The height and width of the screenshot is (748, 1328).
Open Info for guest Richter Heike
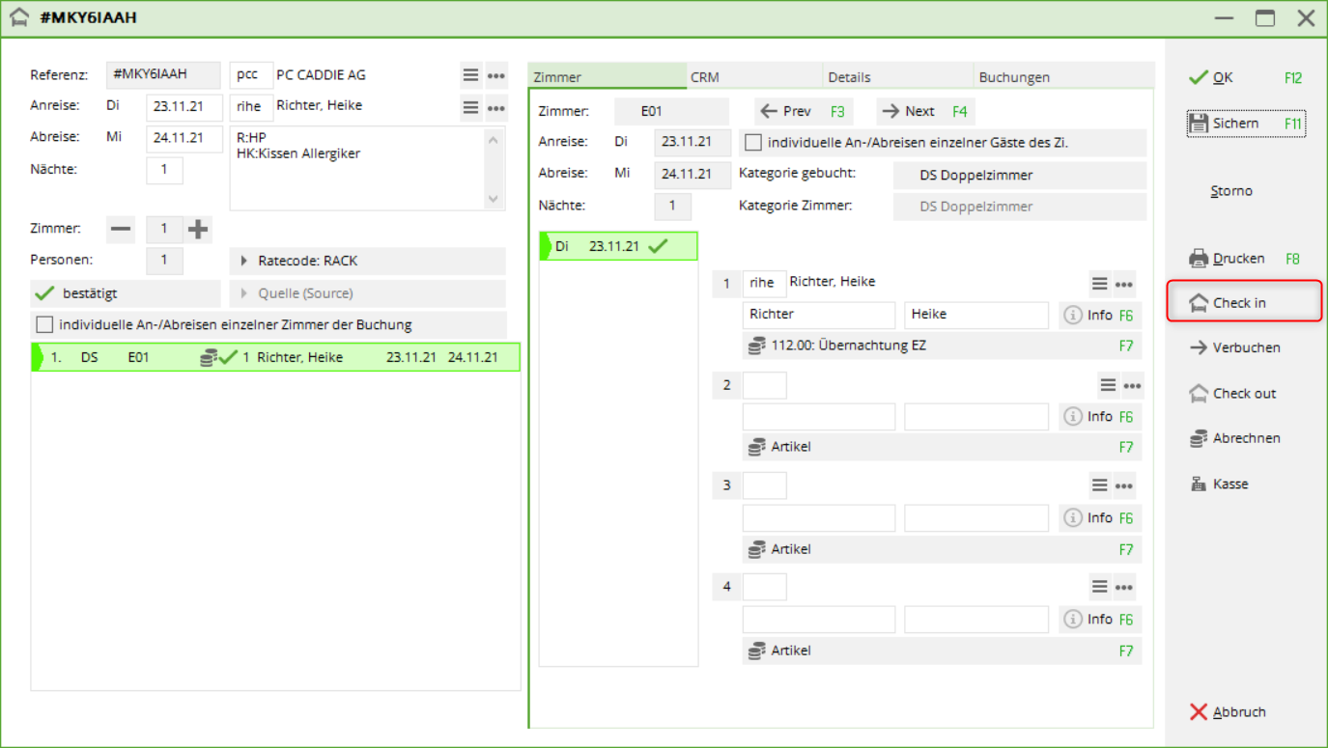(x=1088, y=316)
